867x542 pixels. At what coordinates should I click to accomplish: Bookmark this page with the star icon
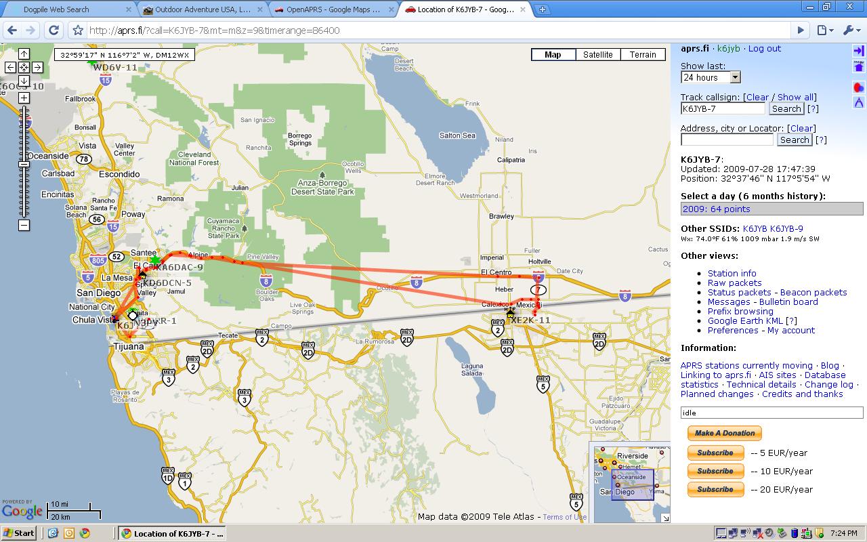[x=78, y=30]
